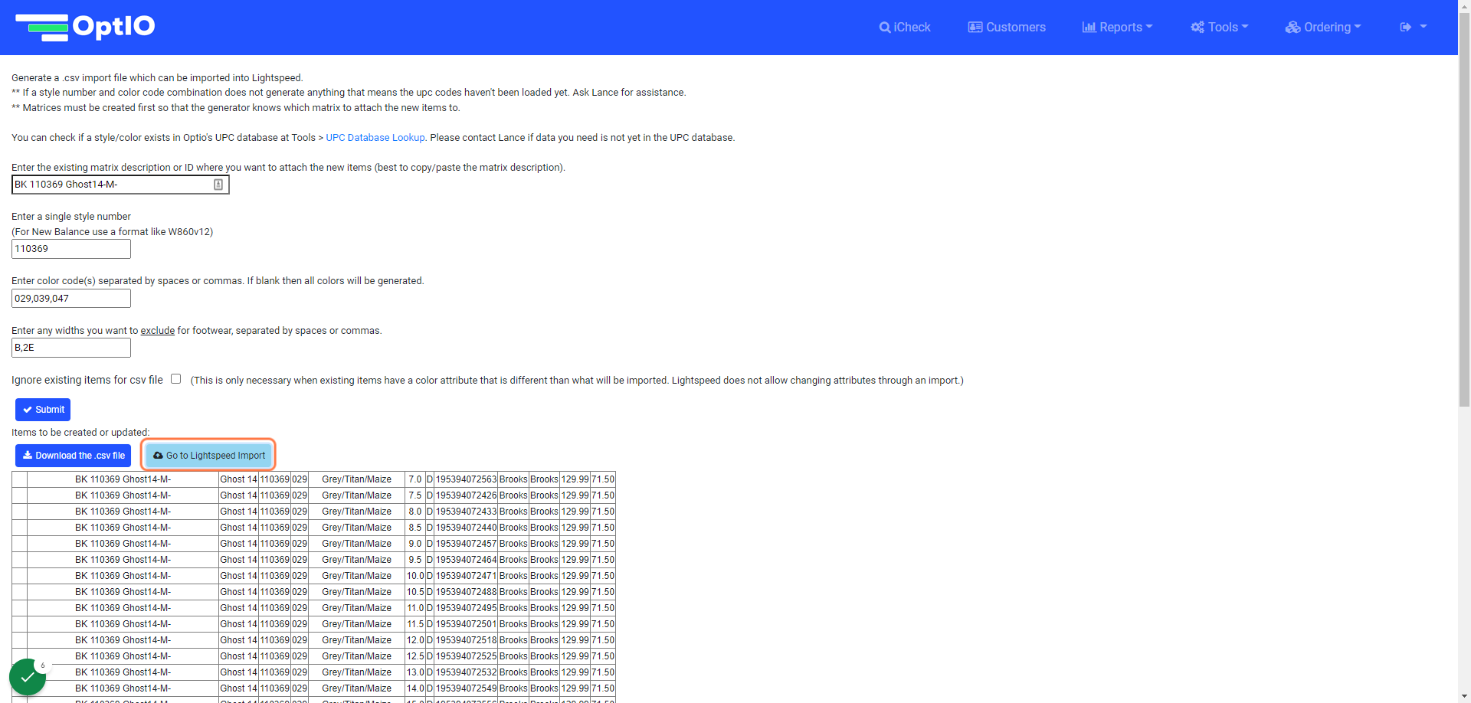Click UPC cell 195394072563

pyautogui.click(x=466, y=479)
